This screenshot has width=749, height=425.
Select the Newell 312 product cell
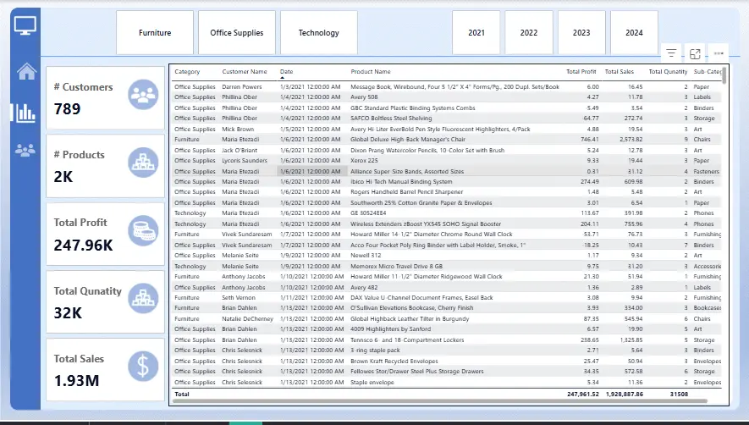coord(366,256)
